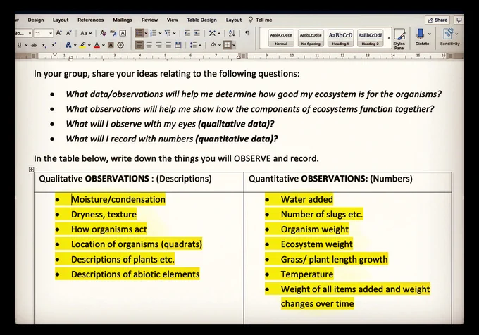This screenshot has width=479, height=335.
Task: Apply the Normal style
Action: pyautogui.click(x=281, y=38)
